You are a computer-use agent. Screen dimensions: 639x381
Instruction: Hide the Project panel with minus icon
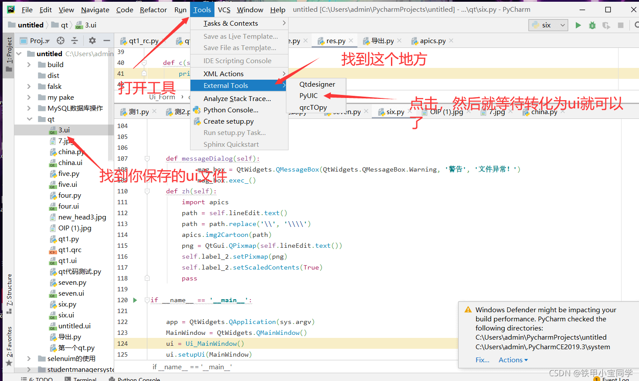106,40
